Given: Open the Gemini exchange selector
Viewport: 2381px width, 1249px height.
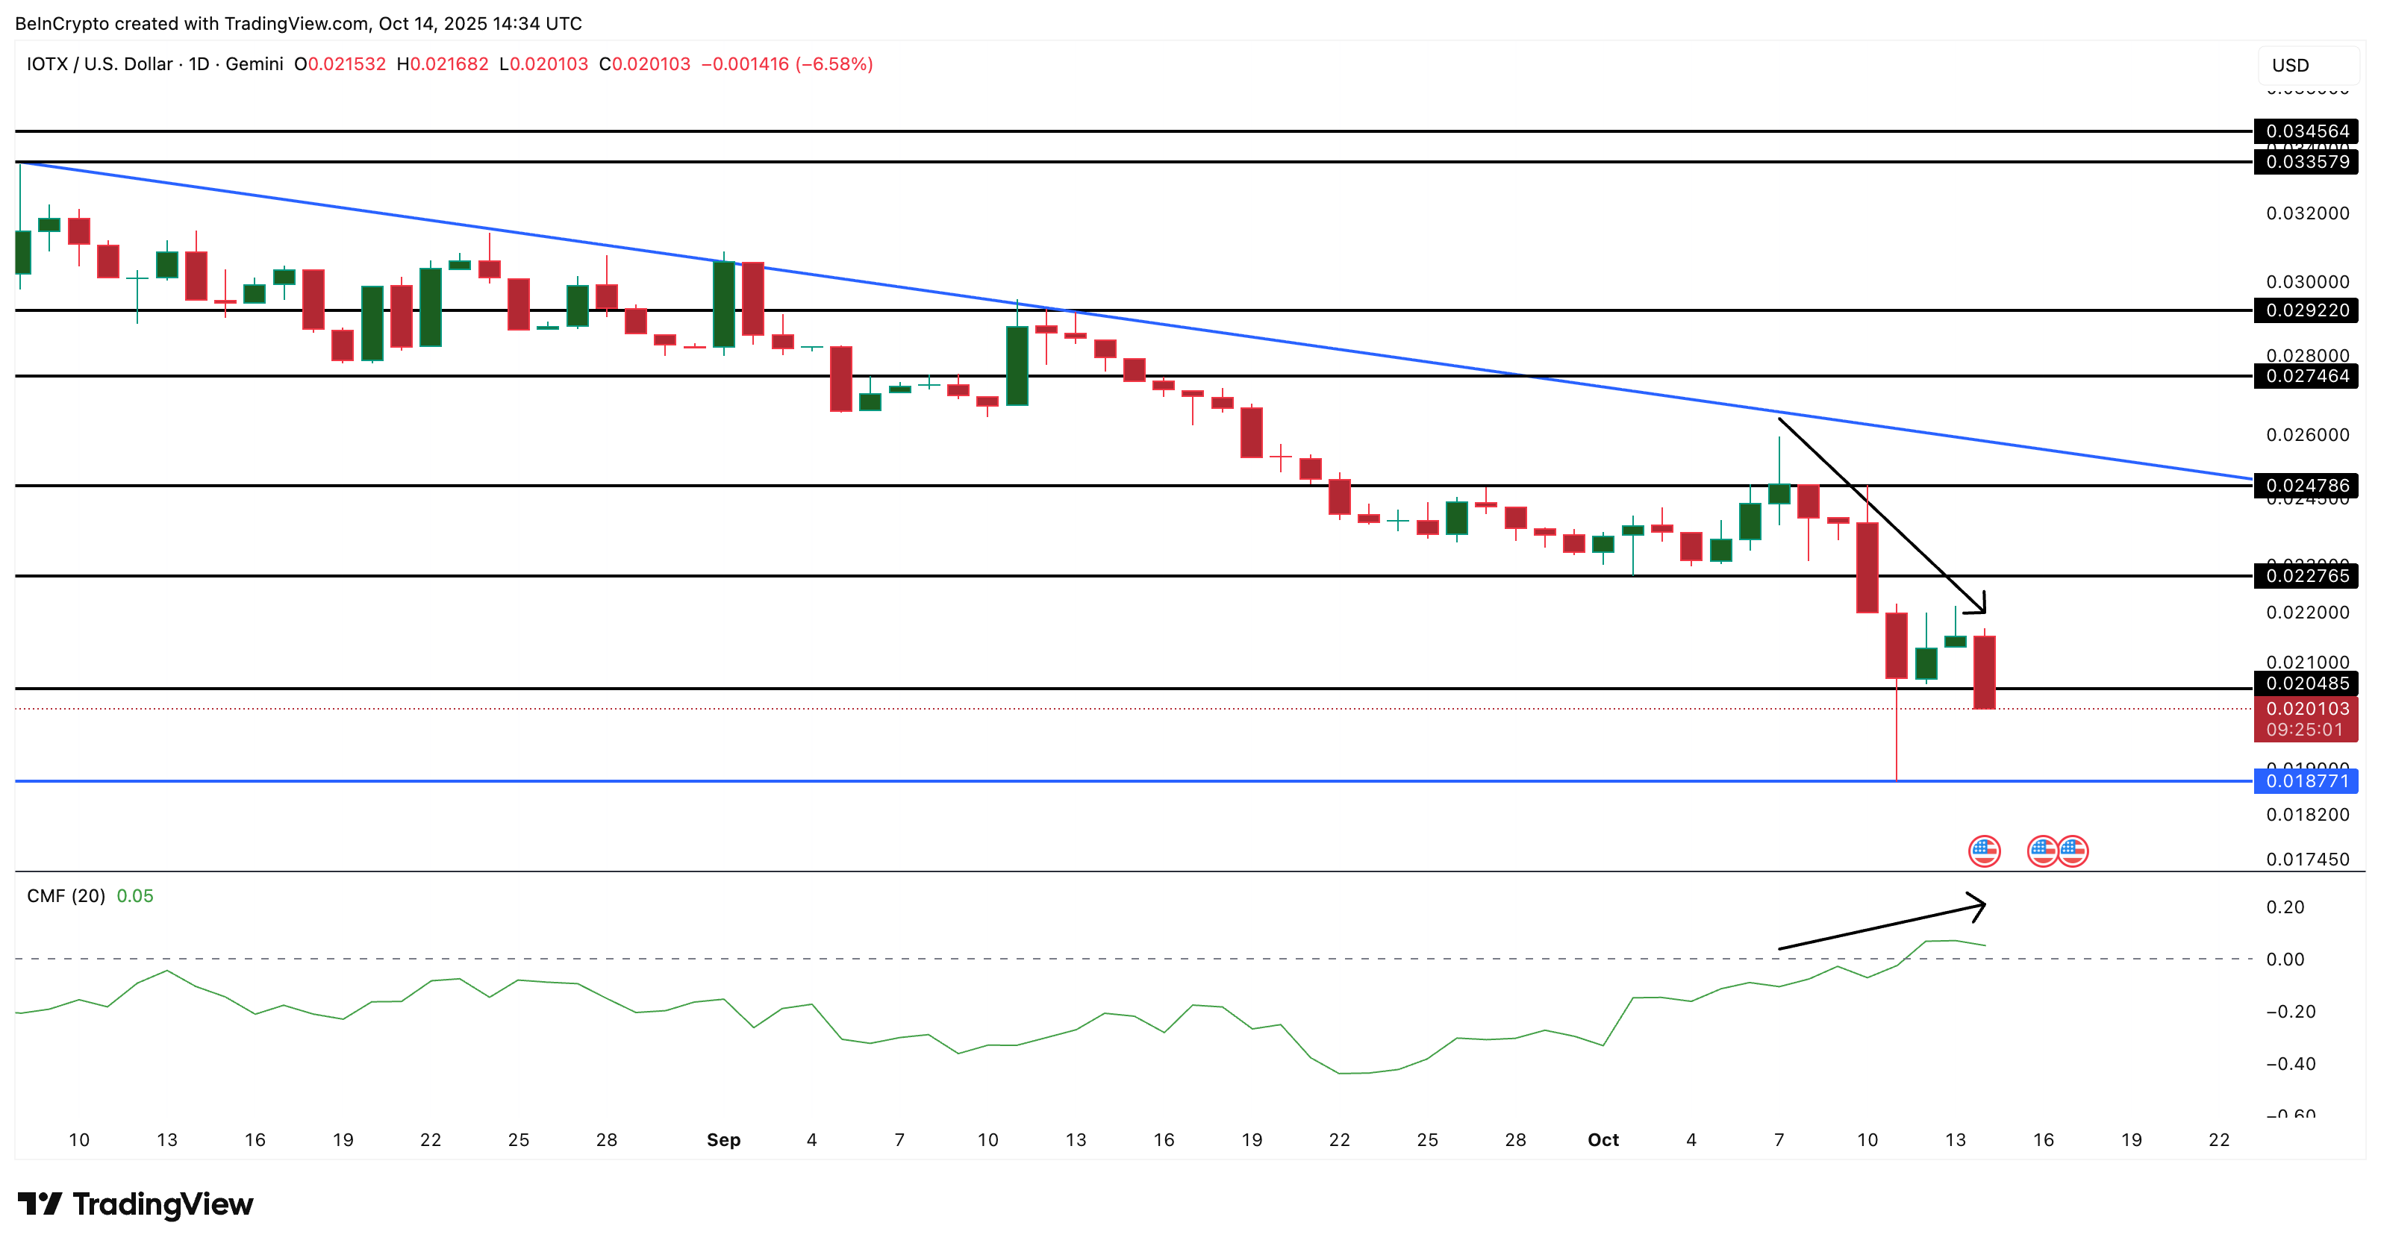Looking at the screenshot, I should click(255, 65).
